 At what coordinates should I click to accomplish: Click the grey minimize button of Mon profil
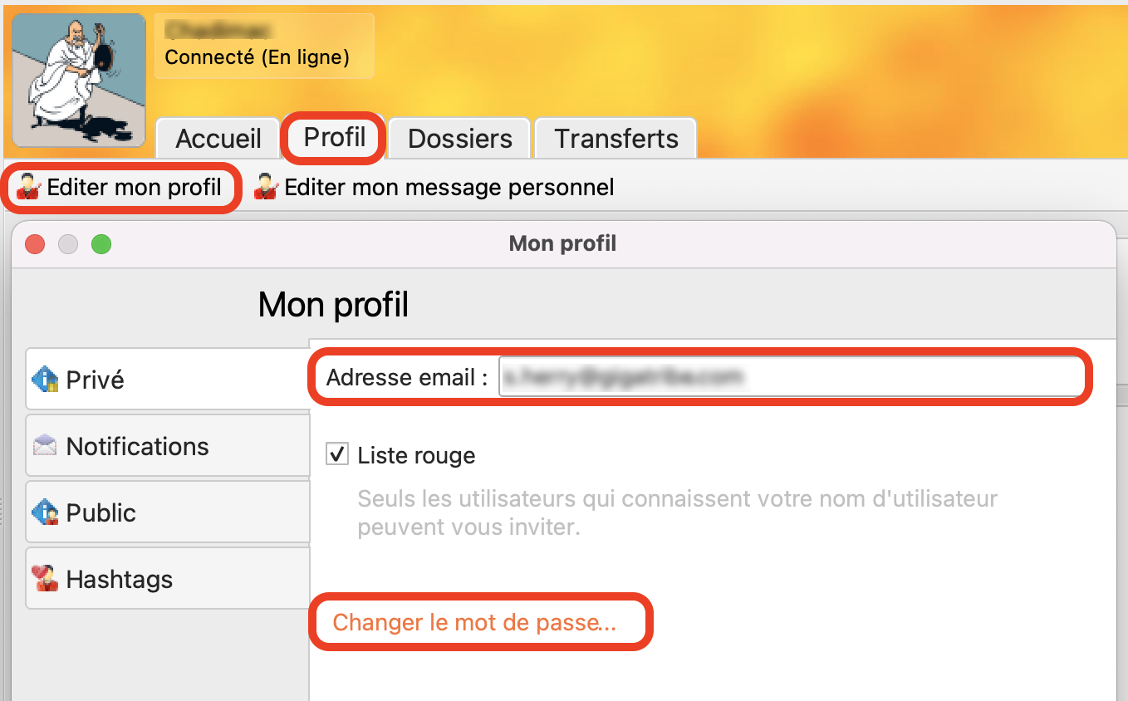point(68,244)
